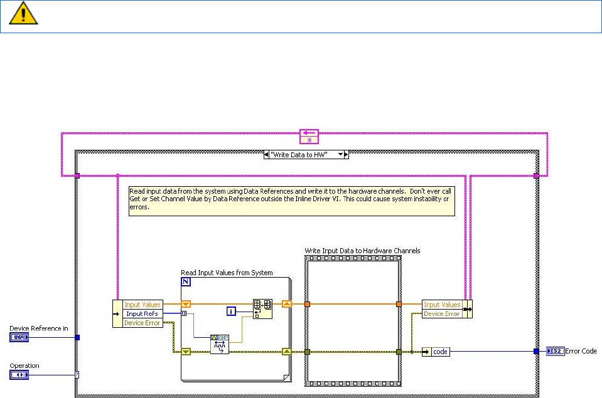Go to previous case with the left selector arrow
Image resolution: width=602 pixels, height=398 pixels.
point(266,155)
